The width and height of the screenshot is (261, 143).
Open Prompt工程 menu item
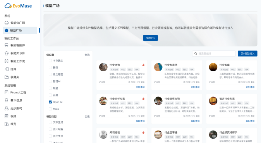tap(20, 92)
